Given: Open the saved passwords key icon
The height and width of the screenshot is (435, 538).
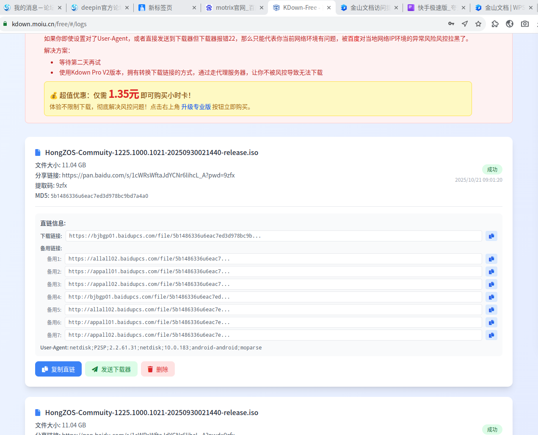Looking at the screenshot, I should coord(451,24).
